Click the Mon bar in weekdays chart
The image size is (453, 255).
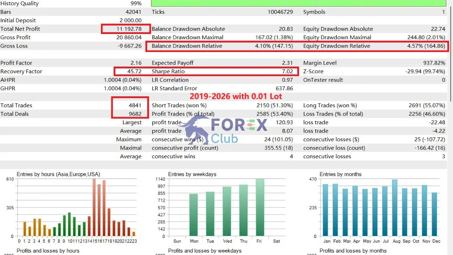pyautogui.click(x=193, y=215)
